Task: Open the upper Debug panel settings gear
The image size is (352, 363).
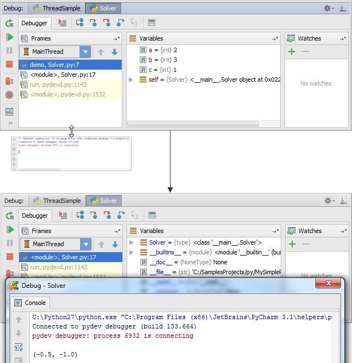Action: pyautogui.click(x=329, y=9)
